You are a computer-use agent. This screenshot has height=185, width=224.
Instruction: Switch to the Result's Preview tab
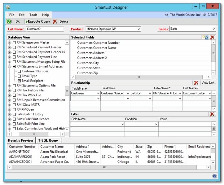[20, 141]
